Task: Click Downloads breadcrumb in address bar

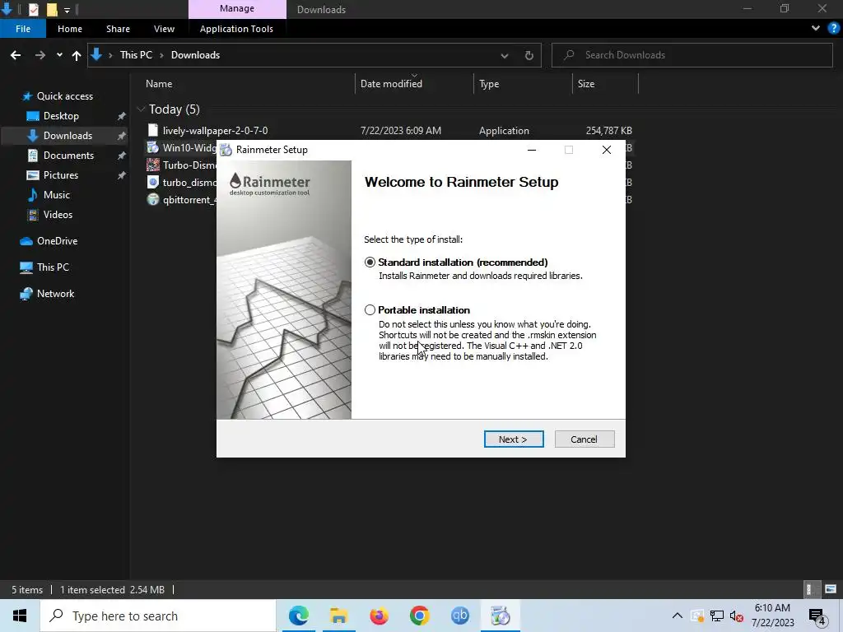Action: point(195,55)
